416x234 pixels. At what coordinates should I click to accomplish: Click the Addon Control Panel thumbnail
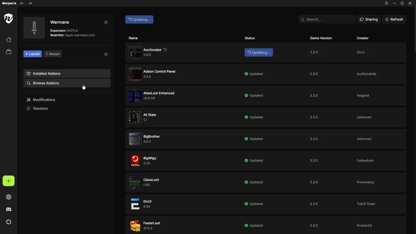point(135,74)
